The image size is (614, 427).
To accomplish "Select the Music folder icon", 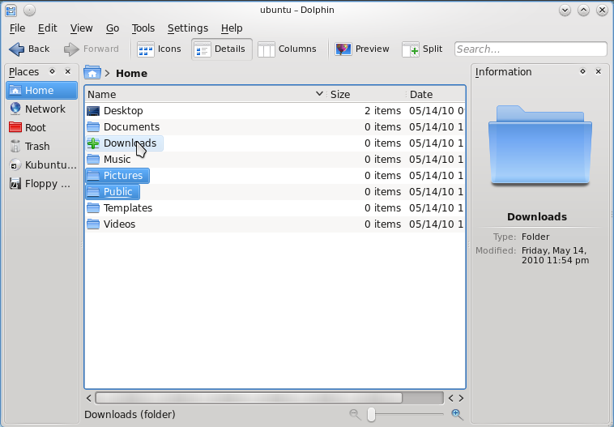I will pyautogui.click(x=93, y=160).
